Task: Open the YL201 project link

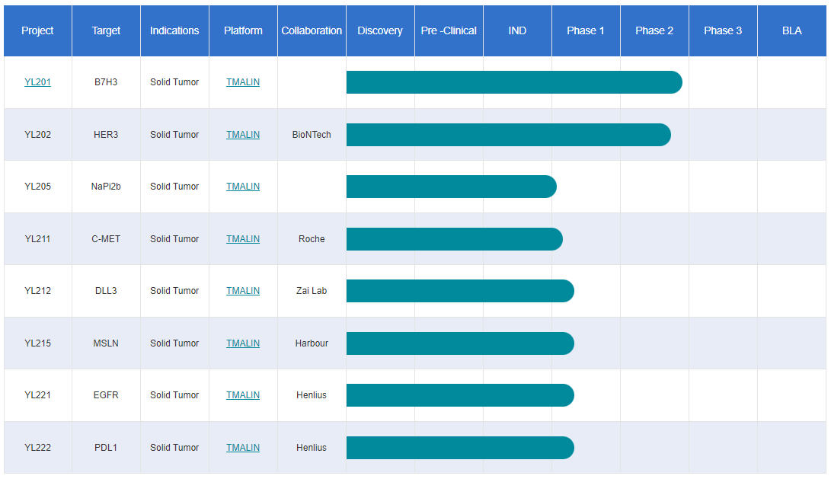Action: pos(37,82)
